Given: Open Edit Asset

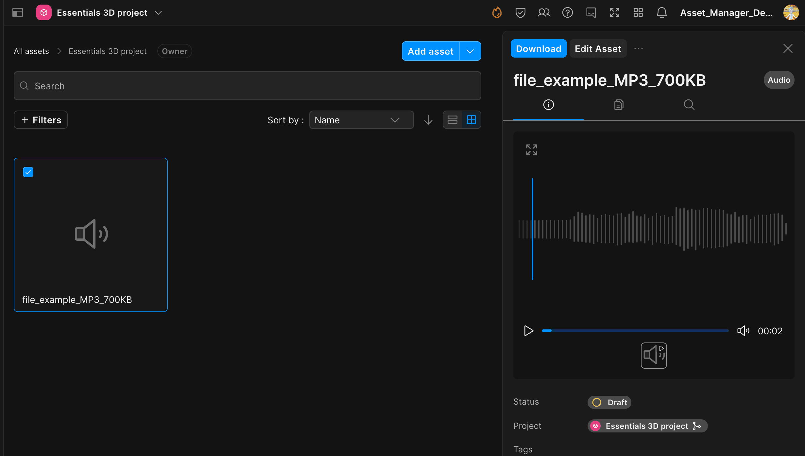Looking at the screenshot, I should tap(598, 48).
